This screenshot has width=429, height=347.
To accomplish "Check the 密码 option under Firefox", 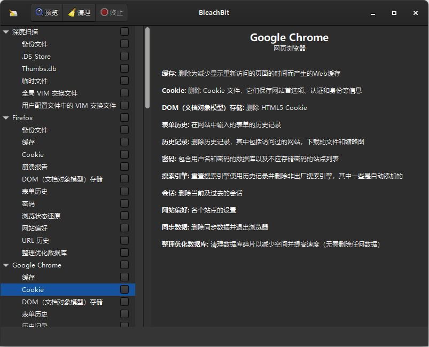I will coord(124,203).
